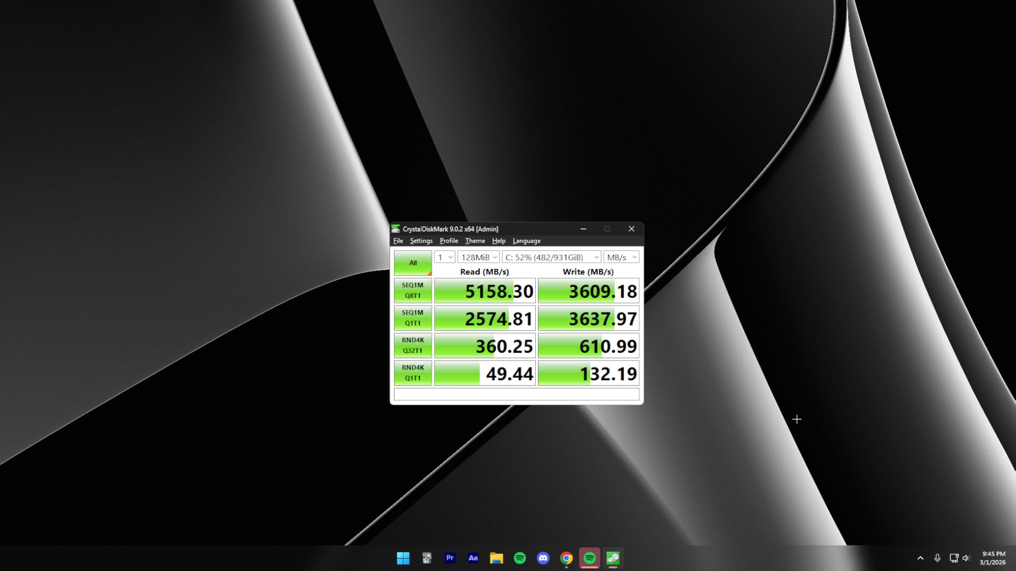Open the Settings menu in CrystalDiskMark

421,241
